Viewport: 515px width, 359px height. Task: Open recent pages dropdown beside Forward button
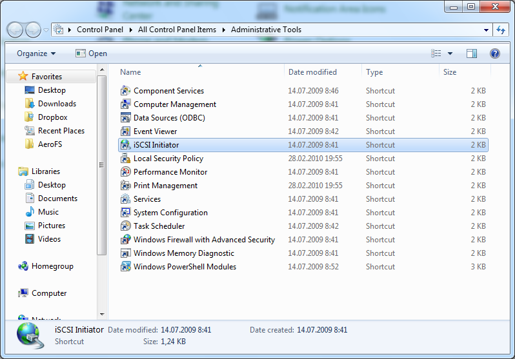coord(46,30)
